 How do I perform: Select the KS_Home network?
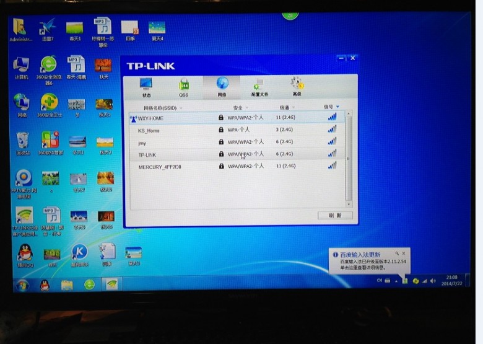237,130
